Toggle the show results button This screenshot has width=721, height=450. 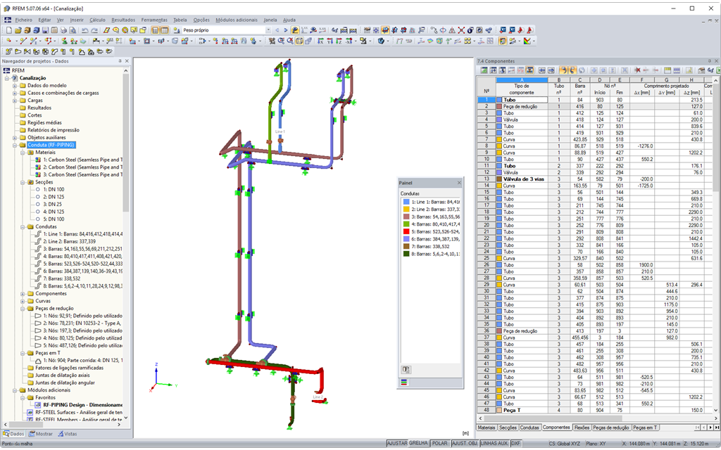pos(295,30)
